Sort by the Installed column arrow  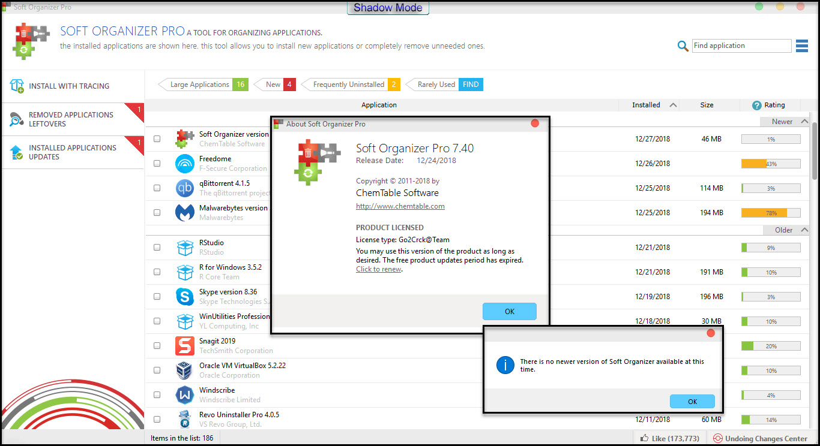pos(673,105)
